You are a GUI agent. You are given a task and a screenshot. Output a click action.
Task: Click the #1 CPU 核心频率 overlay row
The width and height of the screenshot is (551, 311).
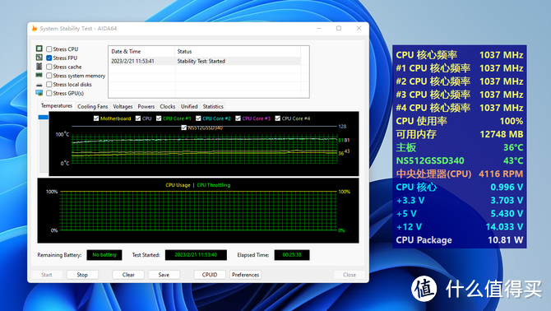(459, 68)
